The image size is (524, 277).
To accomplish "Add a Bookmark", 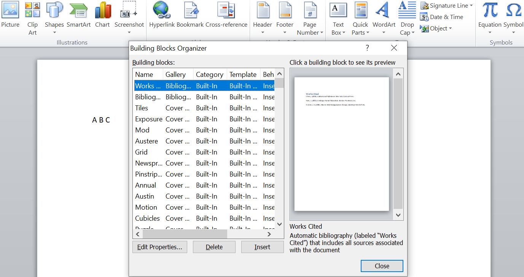I will [x=190, y=15].
